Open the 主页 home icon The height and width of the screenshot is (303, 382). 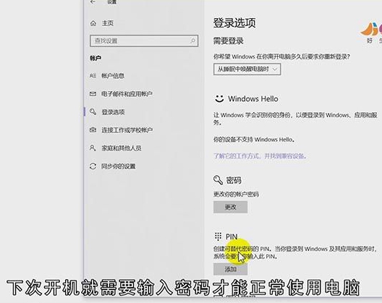click(93, 23)
